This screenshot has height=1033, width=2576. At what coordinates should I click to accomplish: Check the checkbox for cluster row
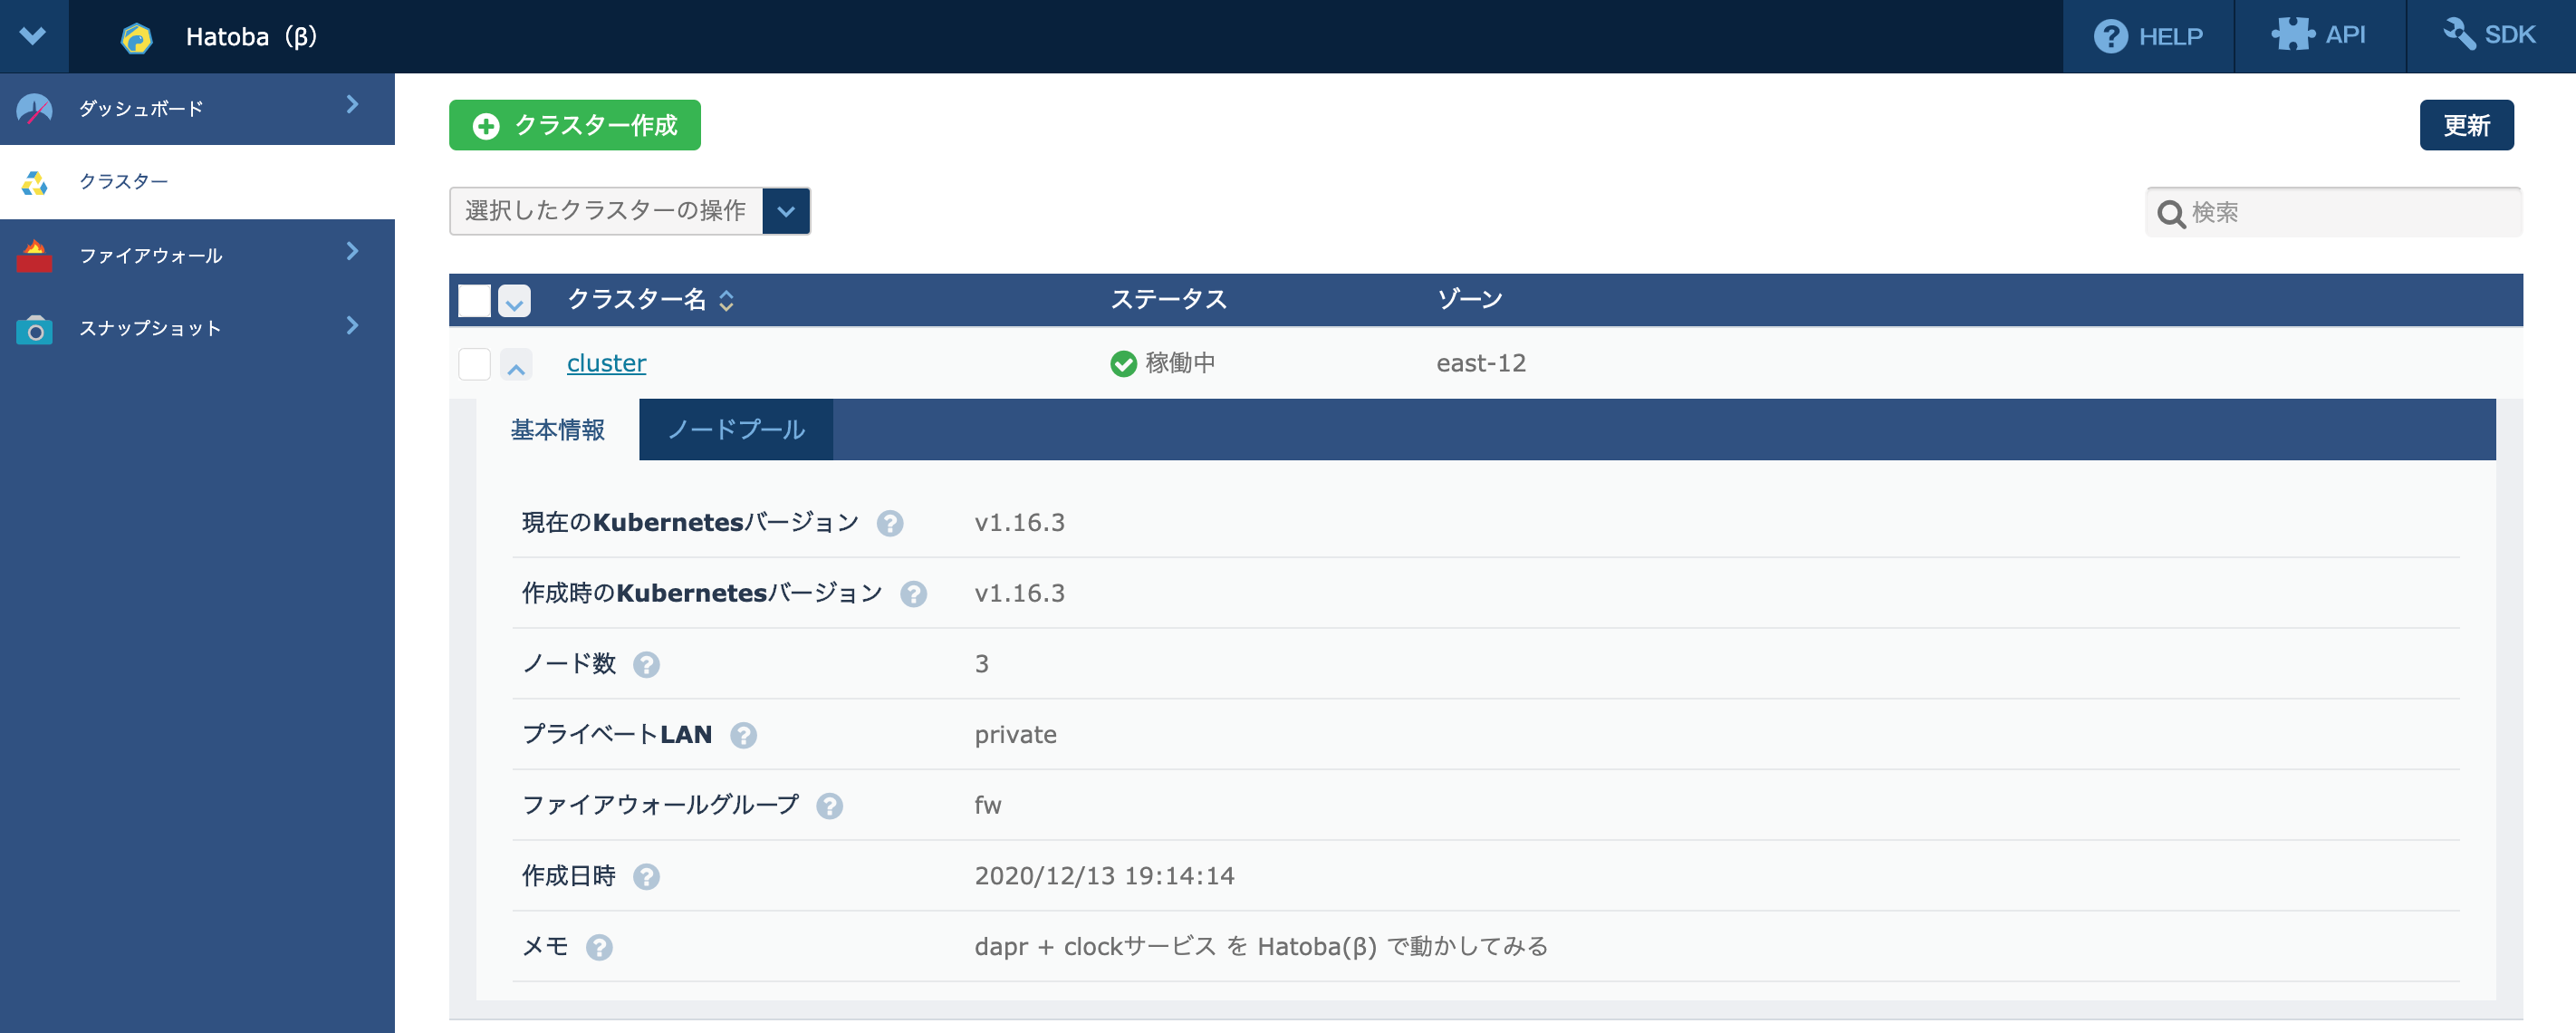point(474,364)
